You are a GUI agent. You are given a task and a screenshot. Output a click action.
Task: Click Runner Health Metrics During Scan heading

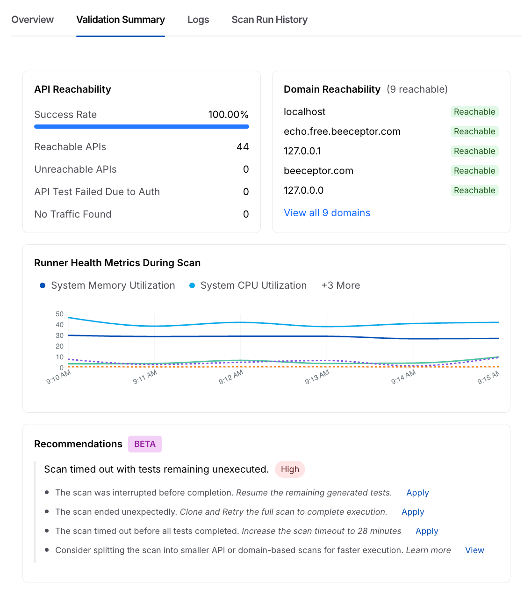tap(117, 263)
